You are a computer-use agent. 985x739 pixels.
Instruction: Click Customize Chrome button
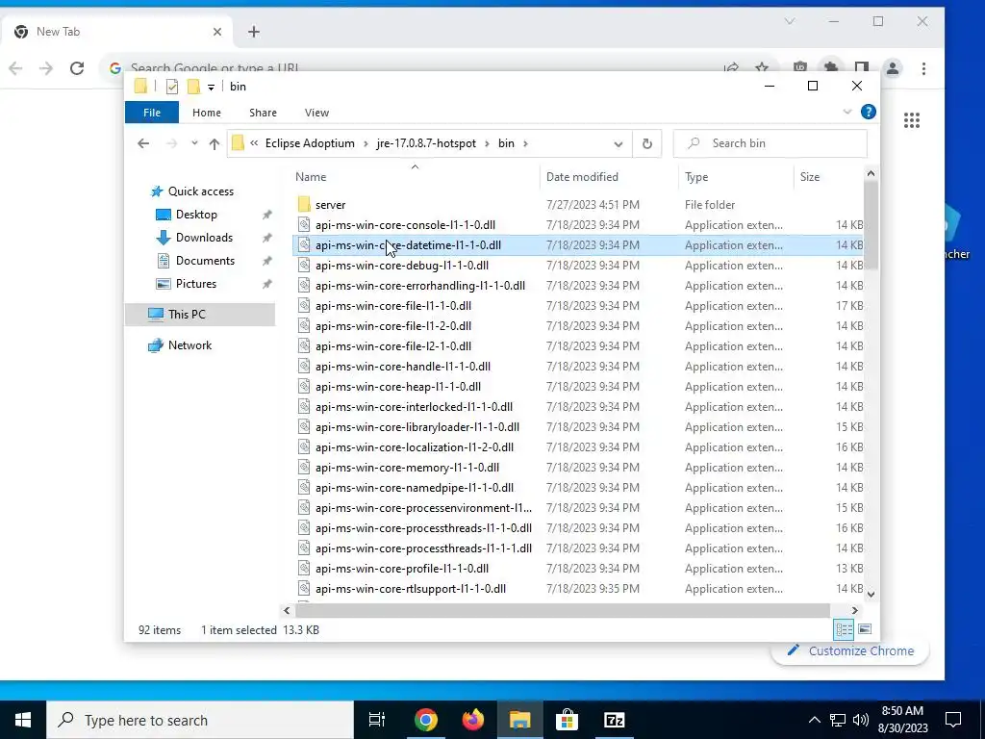coord(850,651)
